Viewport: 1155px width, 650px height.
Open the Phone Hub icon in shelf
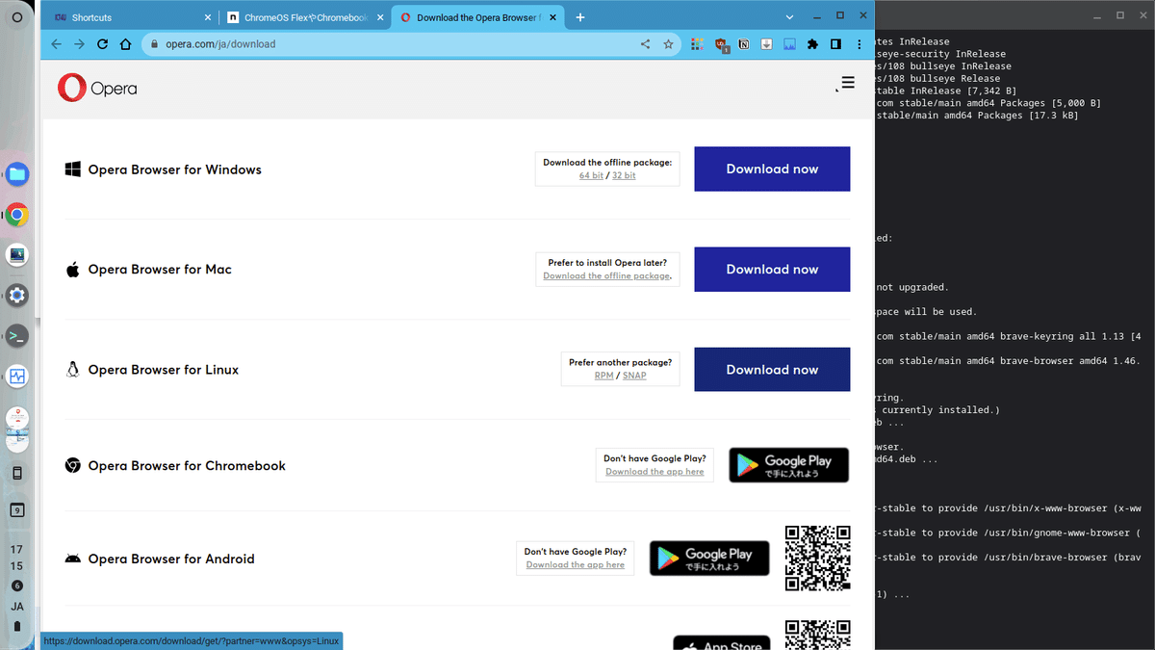tap(16, 473)
